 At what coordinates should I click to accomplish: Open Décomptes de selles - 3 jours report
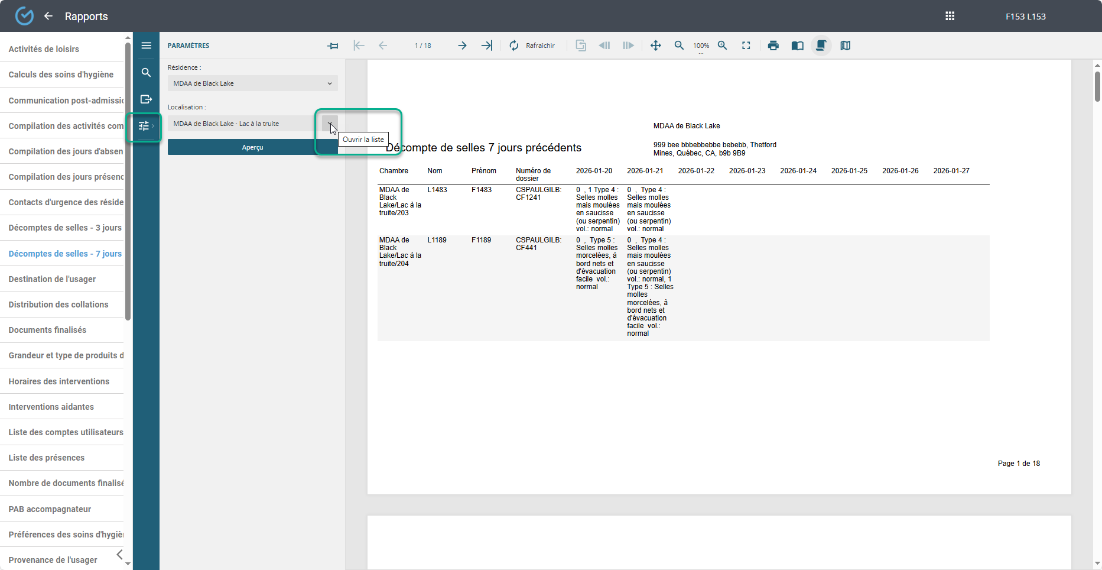pyautogui.click(x=65, y=228)
